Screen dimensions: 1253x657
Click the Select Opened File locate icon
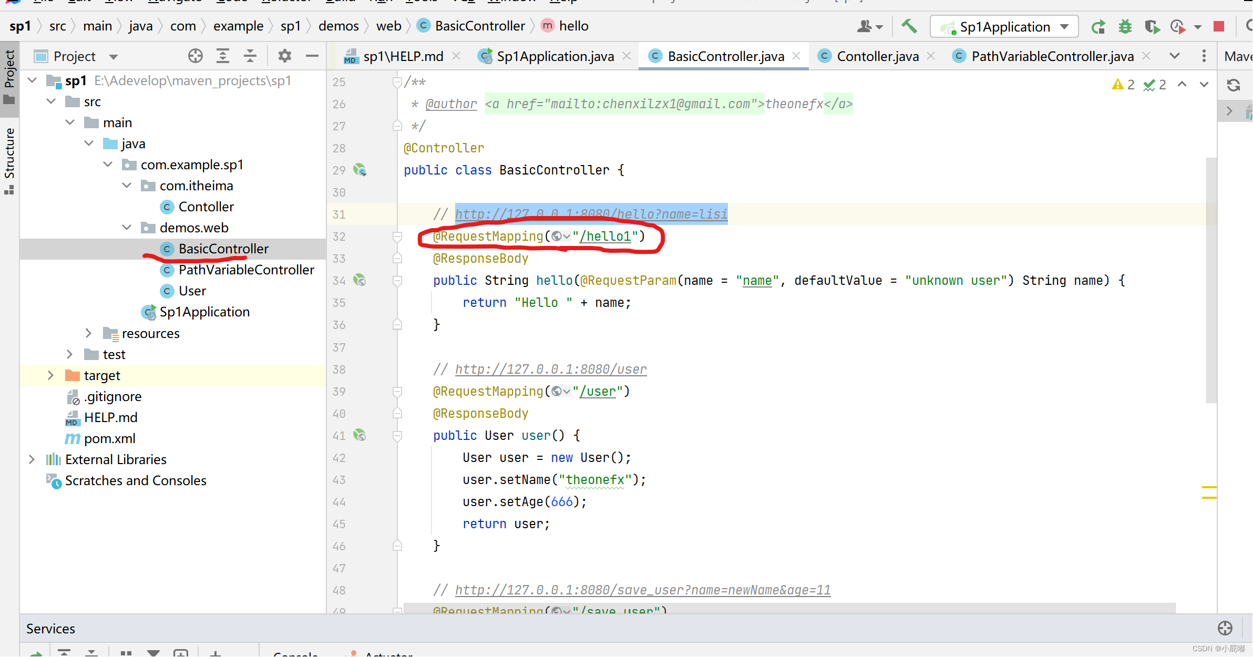tap(196, 56)
